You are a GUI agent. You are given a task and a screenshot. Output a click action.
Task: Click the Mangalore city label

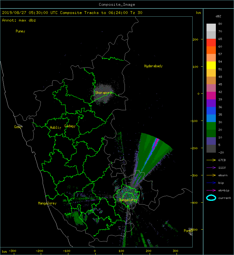[x=47, y=203]
